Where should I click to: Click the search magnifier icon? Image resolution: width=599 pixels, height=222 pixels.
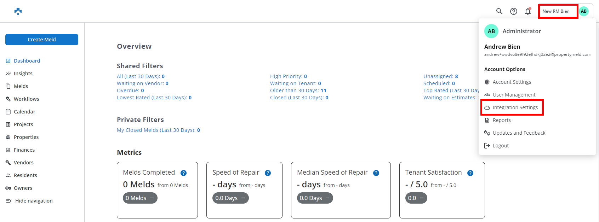click(499, 11)
